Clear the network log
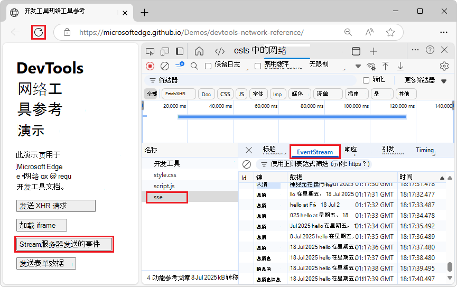Image resolution: width=457 pixels, height=287 pixels. (x=165, y=66)
